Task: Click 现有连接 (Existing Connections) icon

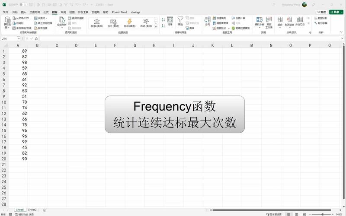Action: (x=36, y=28)
